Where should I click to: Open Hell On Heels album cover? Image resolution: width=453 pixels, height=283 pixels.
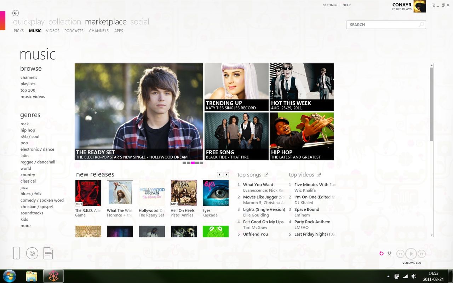(x=184, y=193)
